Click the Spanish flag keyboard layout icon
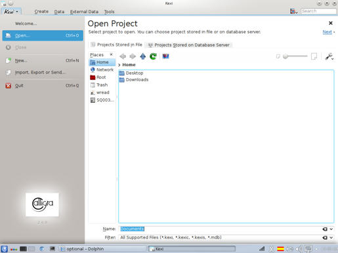The width and height of the screenshot is (338, 253). coord(280,249)
